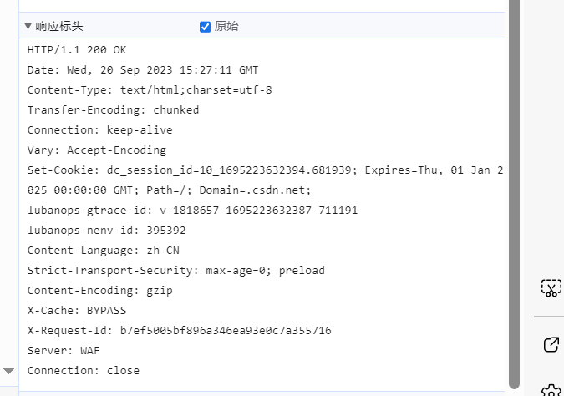Click the down arrow at bottom left
This screenshot has width=564, height=396.
(9, 370)
